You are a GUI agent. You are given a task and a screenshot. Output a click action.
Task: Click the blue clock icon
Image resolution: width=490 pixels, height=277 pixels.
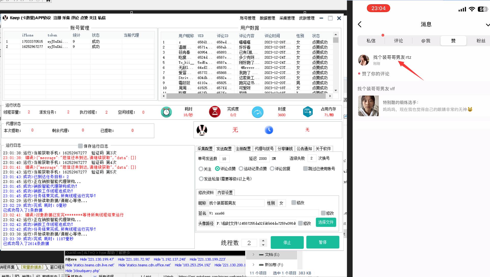pyautogui.click(x=269, y=130)
